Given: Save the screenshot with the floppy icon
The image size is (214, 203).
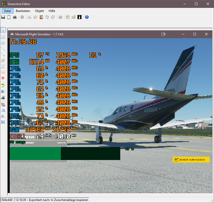Looking at the screenshot, I should 3,17.
